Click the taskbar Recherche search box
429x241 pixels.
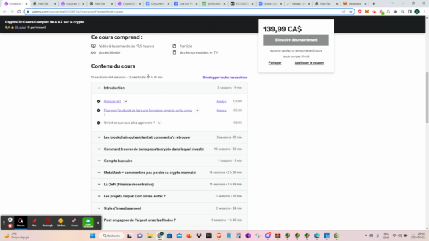pyautogui.click(x=111, y=236)
